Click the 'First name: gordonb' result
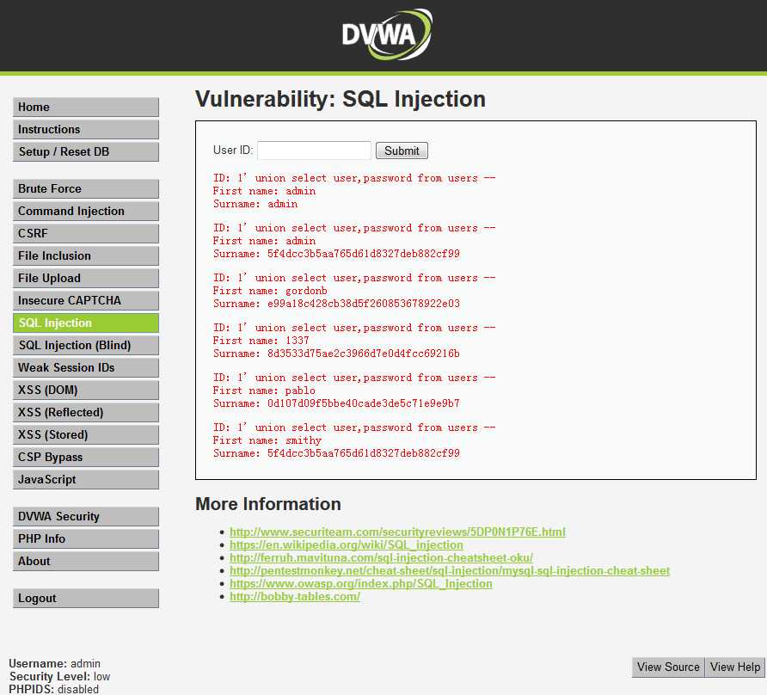767x695 pixels. tap(270, 291)
